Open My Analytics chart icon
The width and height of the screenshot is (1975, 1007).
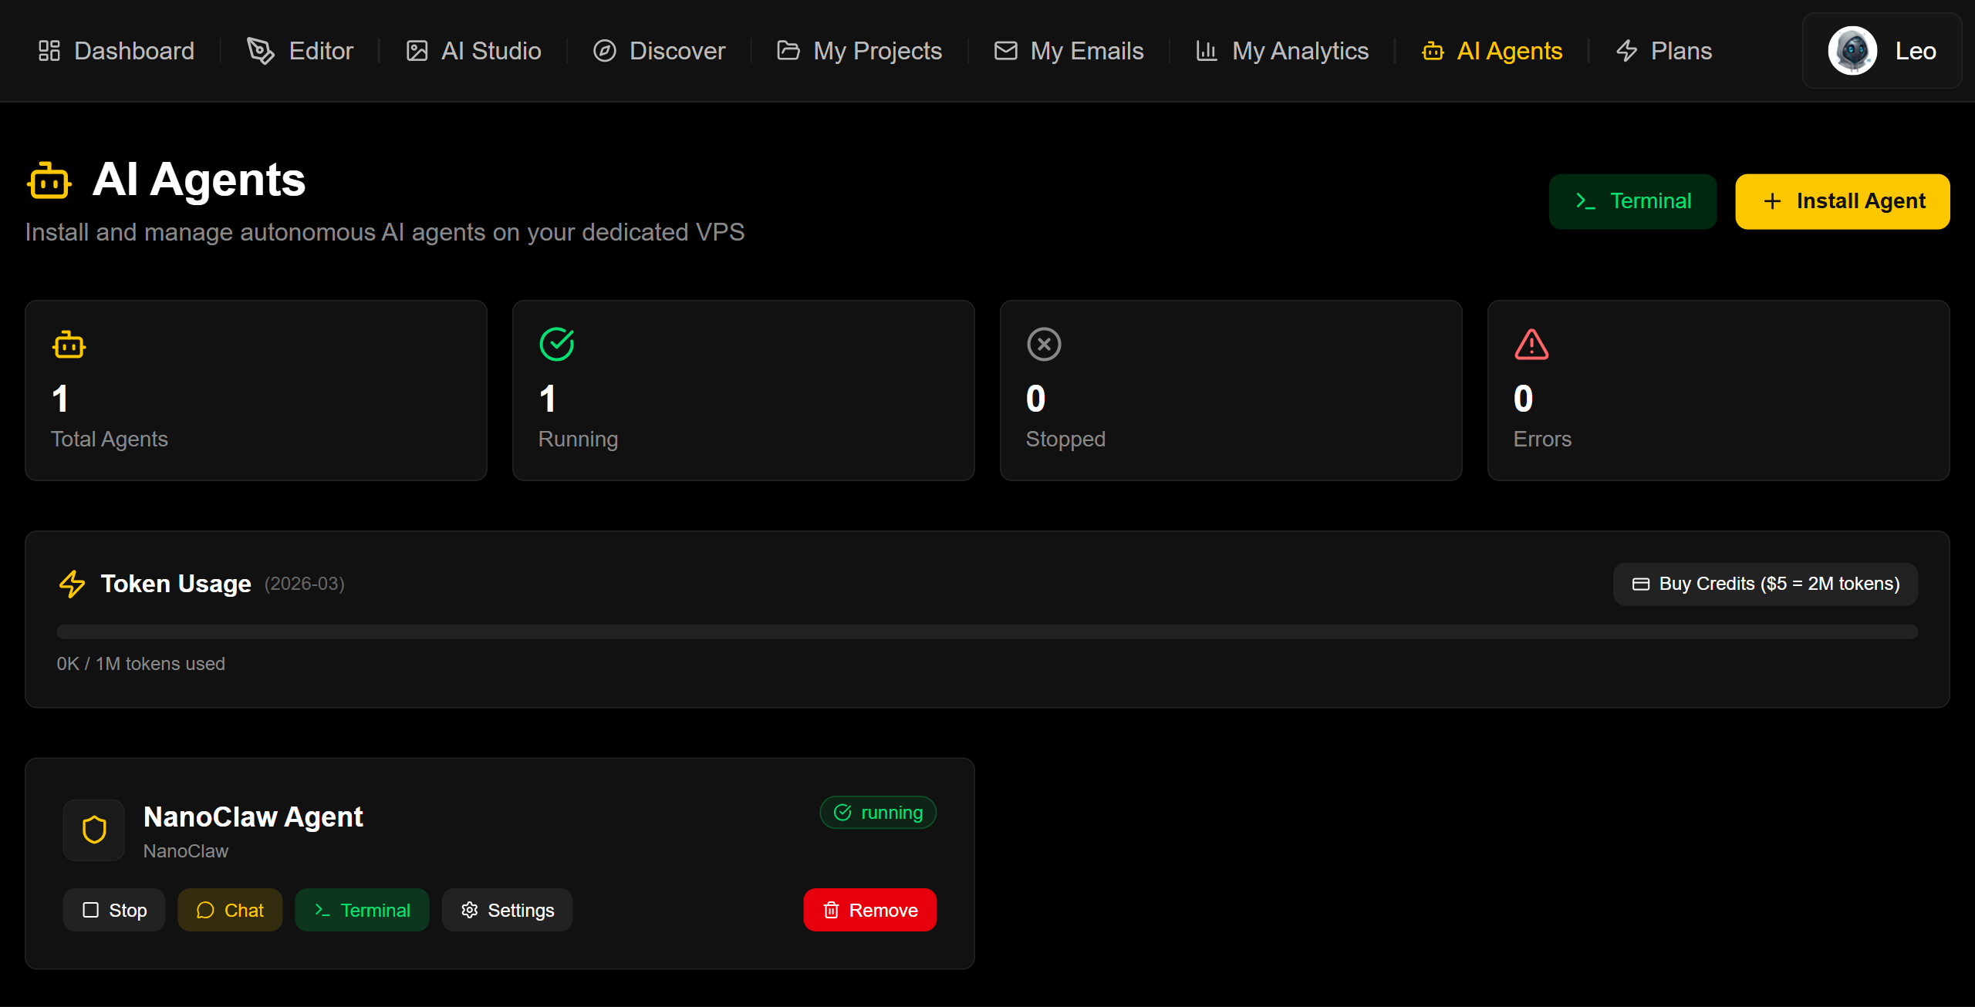1207,49
